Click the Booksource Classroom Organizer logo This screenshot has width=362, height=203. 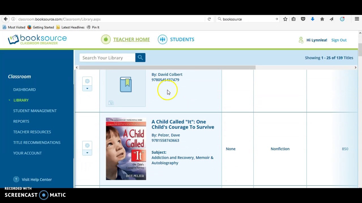click(37, 39)
